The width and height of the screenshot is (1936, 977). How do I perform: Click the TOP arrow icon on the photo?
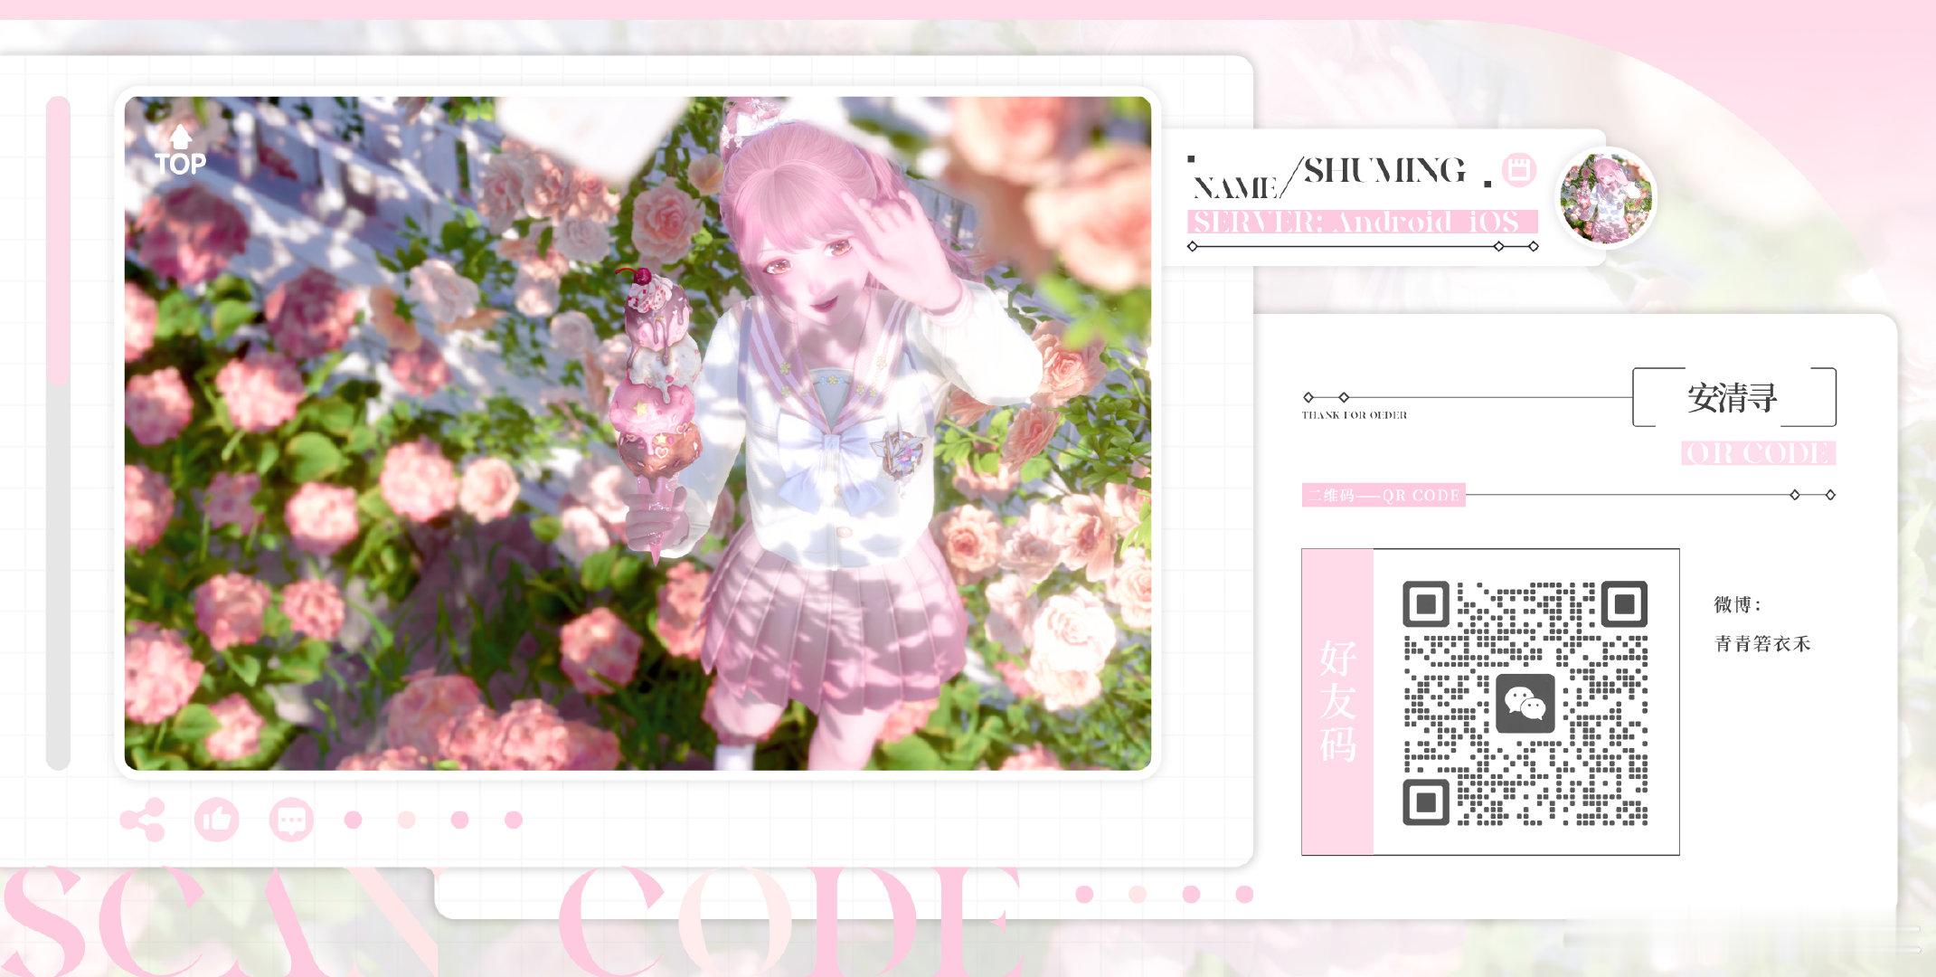point(180,150)
